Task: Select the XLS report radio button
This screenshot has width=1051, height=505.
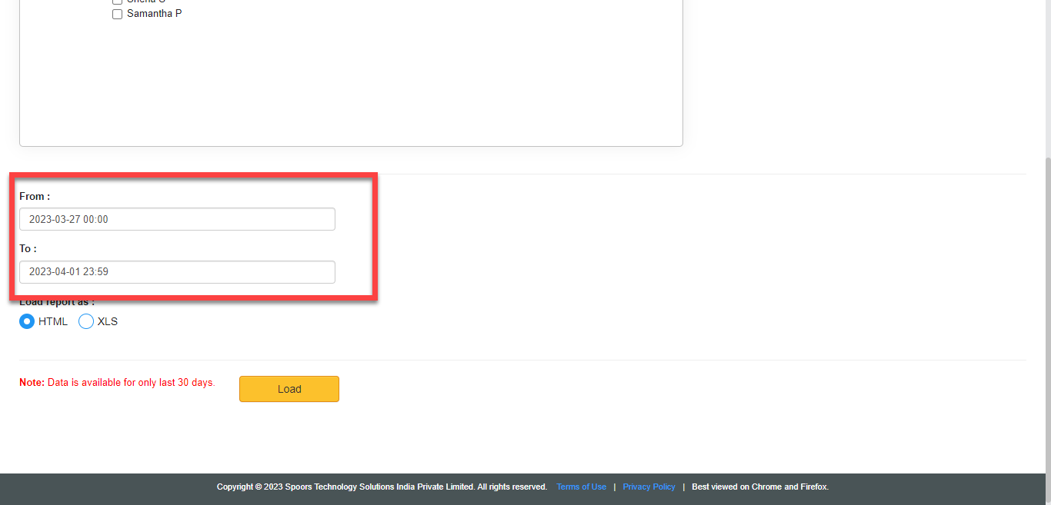Action: [86, 321]
